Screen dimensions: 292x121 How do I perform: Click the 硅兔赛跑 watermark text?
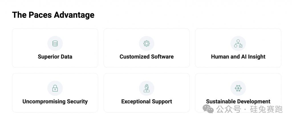pos(266,109)
